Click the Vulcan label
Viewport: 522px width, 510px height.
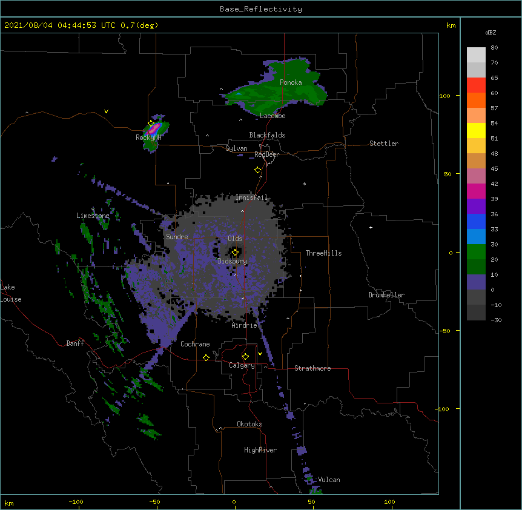[x=329, y=480]
